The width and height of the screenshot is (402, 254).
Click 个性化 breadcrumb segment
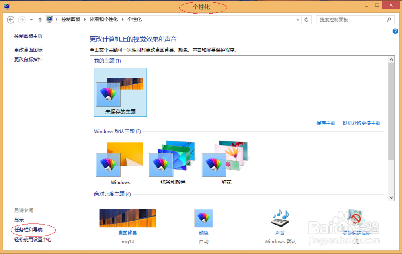click(x=135, y=19)
